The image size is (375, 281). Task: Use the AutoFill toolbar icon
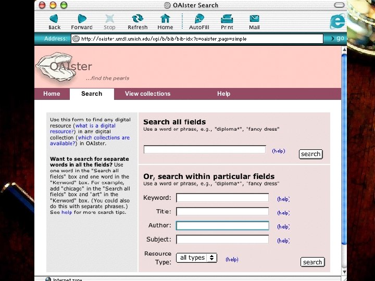[x=199, y=22]
